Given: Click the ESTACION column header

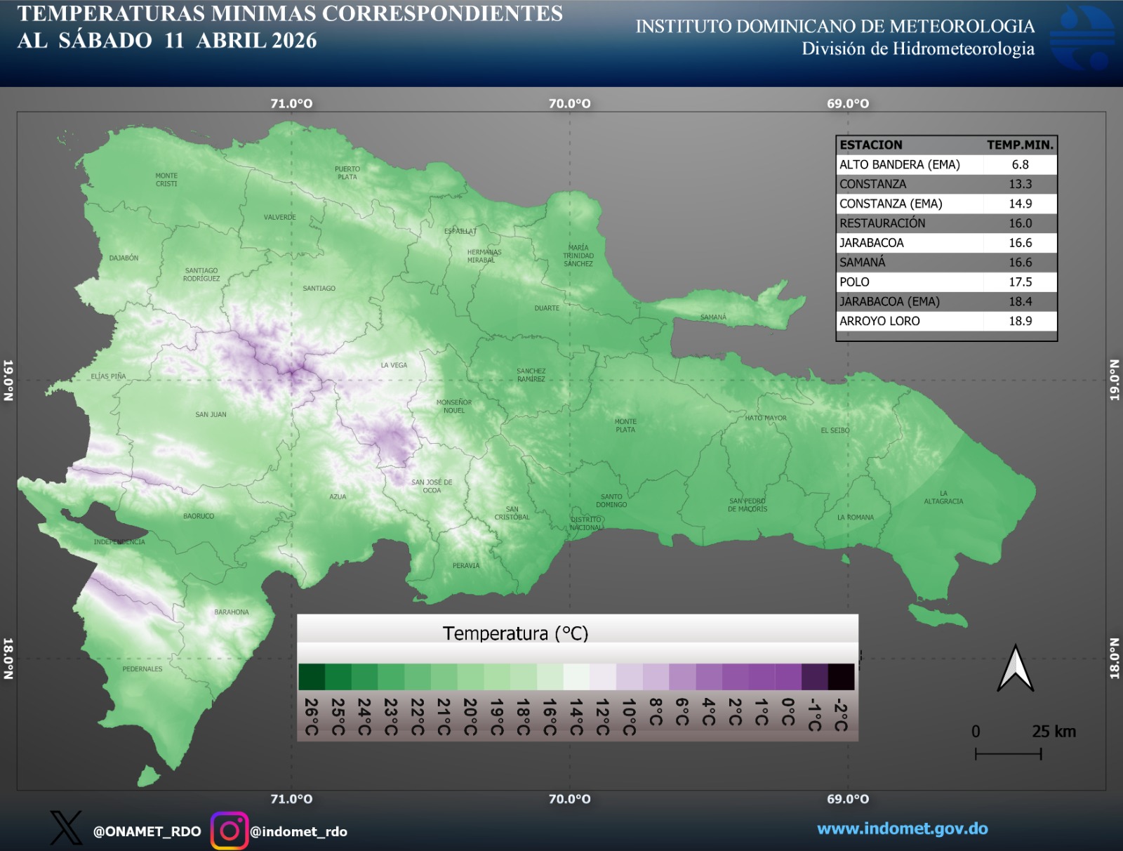Looking at the screenshot, I should coord(871,145).
